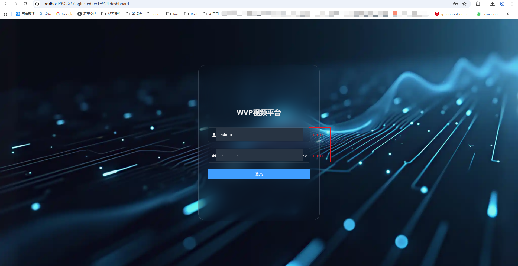
Task: View site information for localhost
Action: click(37, 4)
